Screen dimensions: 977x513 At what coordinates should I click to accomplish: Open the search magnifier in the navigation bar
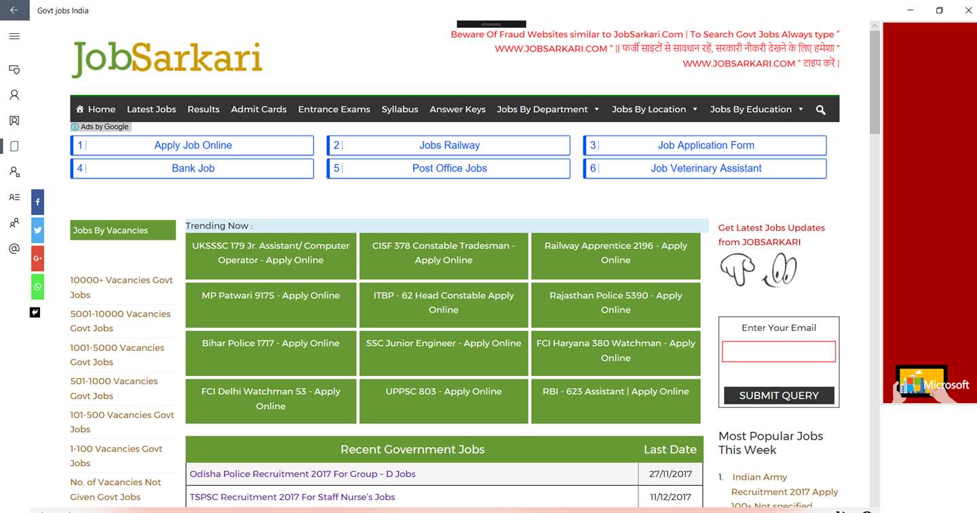(821, 109)
